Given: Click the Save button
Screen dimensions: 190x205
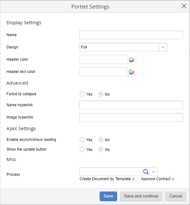Looking at the screenshot, I should point(108,196).
